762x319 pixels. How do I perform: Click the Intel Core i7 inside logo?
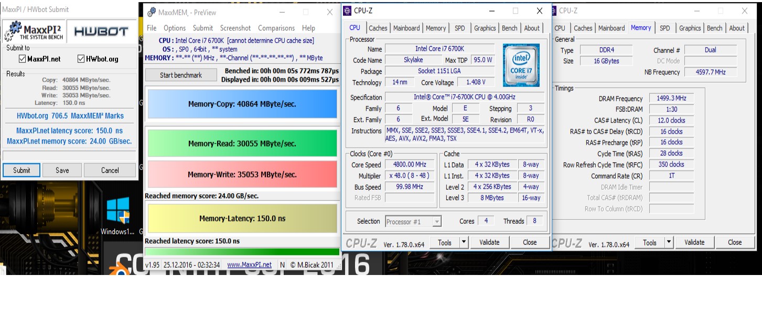coord(521,65)
